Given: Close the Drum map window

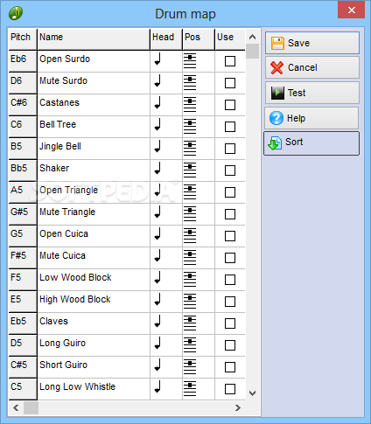Looking at the screenshot, I should [351, 10].
